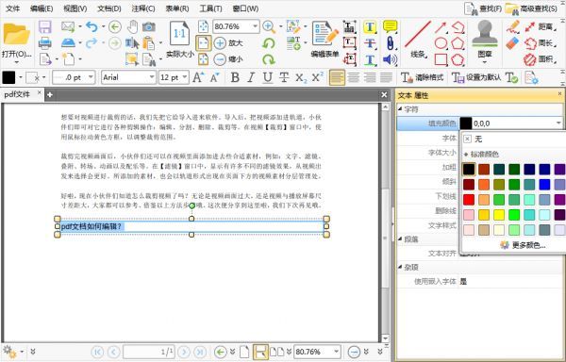Switch to the pdf文件 document tab
566x362 pixels.
point(17,94)
